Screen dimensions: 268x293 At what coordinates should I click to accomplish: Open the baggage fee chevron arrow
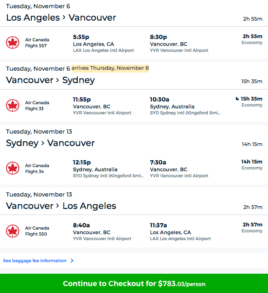pyautogui.click(x=72, y=261)
